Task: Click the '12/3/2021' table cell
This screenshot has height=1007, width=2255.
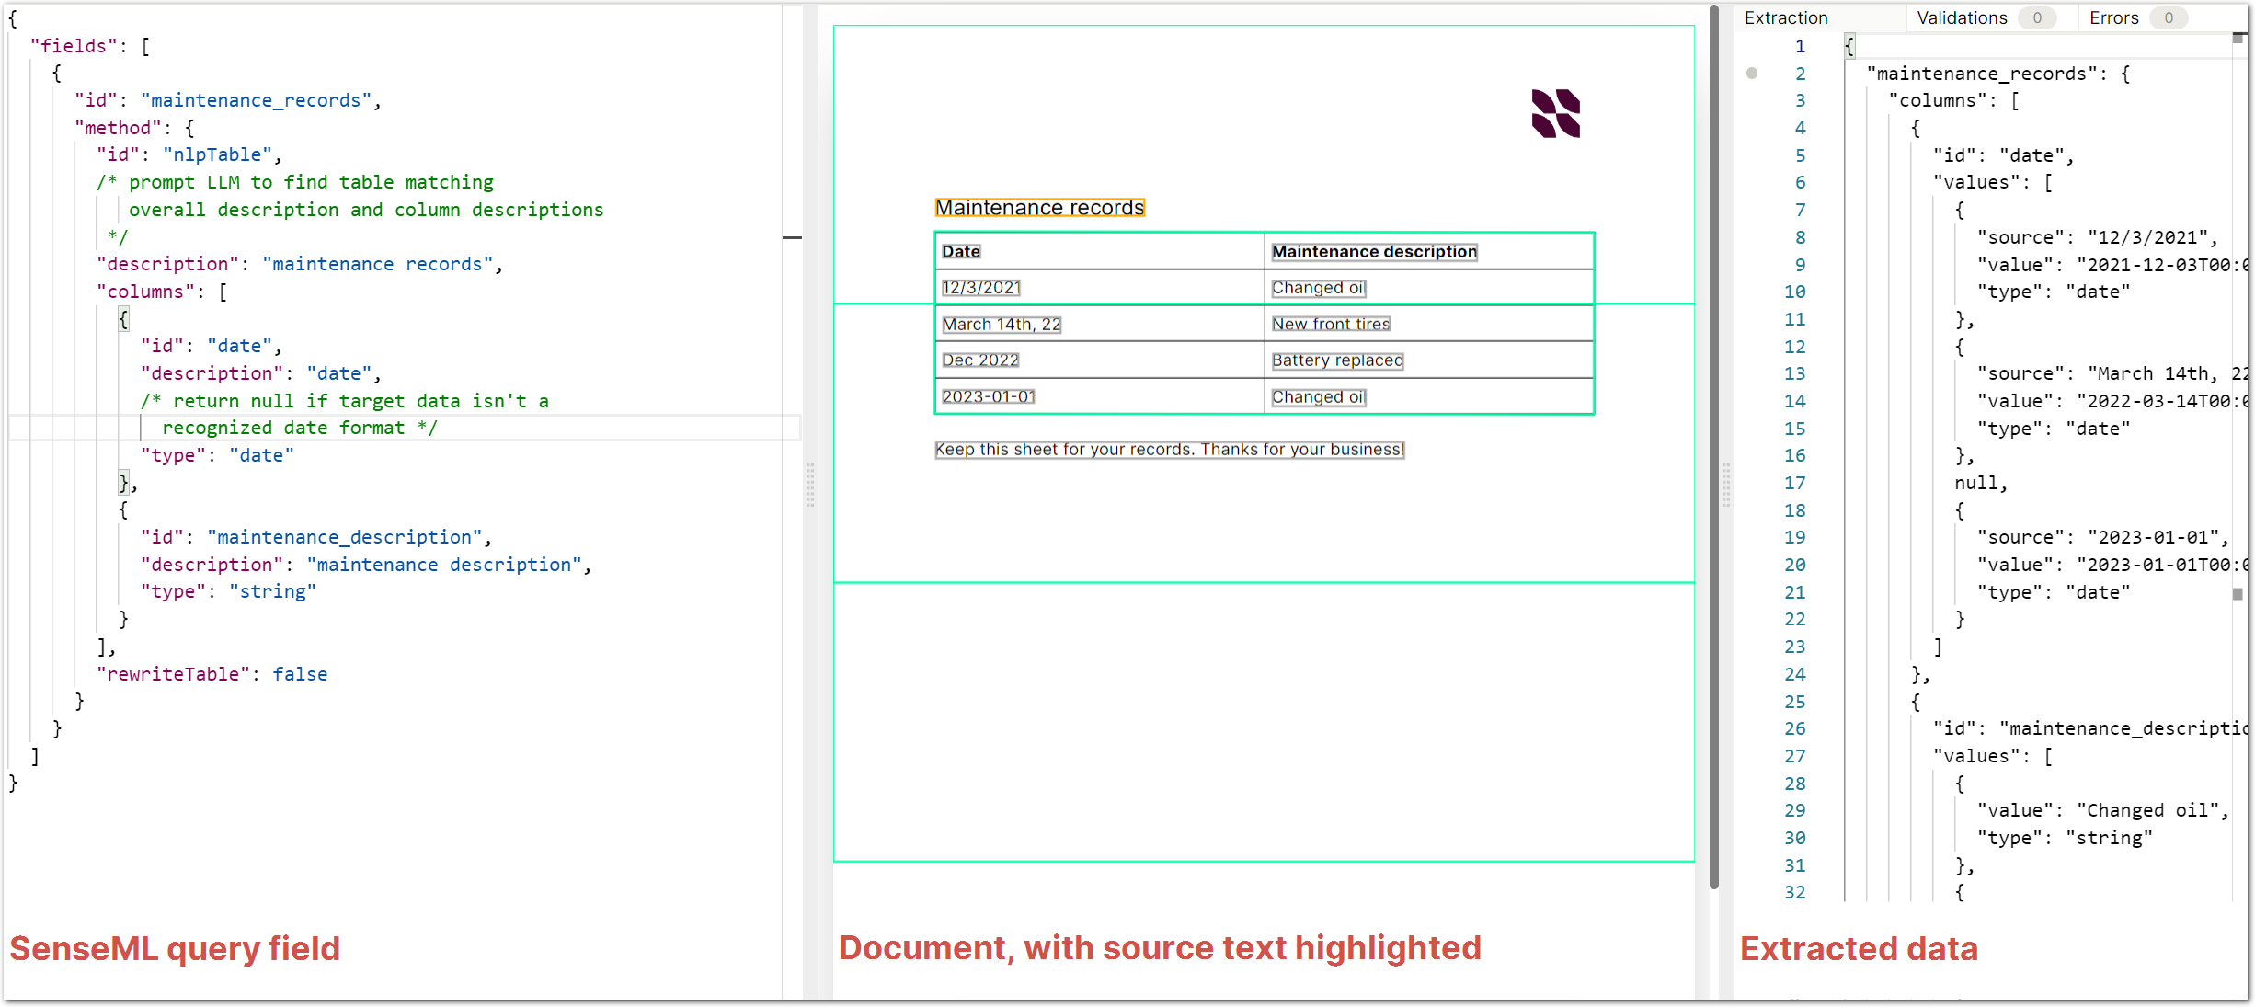Action: [981, 288]
